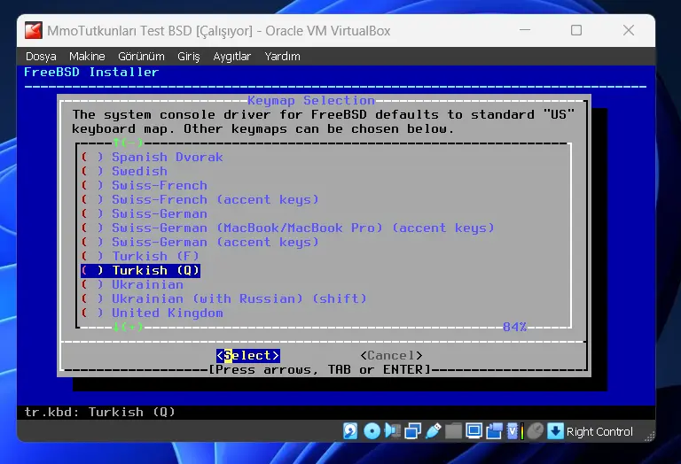Open the Aygıtlar menu

tap(232, 57)
